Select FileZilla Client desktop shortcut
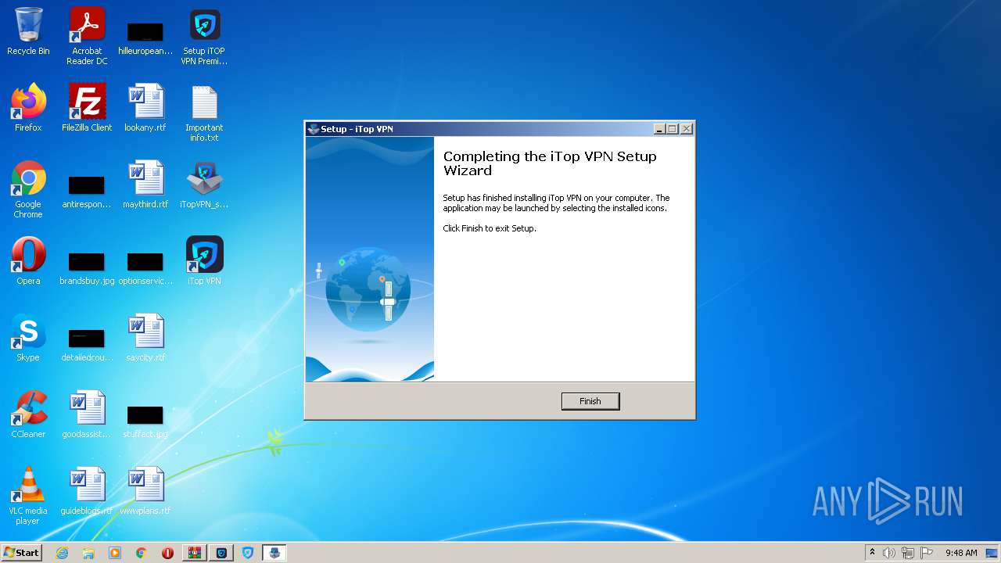This screenshot has height=563, width=1001. point(87,108)
